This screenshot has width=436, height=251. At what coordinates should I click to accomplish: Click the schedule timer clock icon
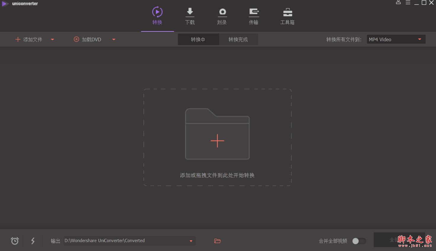15,241
